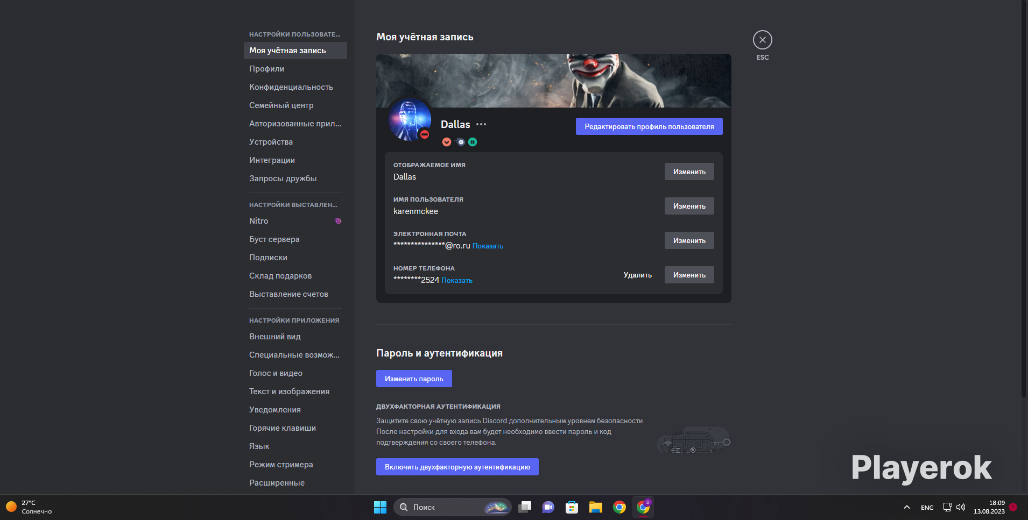Screen dimensions: 1028x520
Task: Launch the Chat app from the taskbar
Action: click(x=548, y=507)
